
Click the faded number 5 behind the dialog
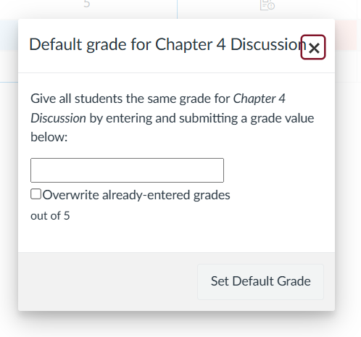(x=87, y=4)
